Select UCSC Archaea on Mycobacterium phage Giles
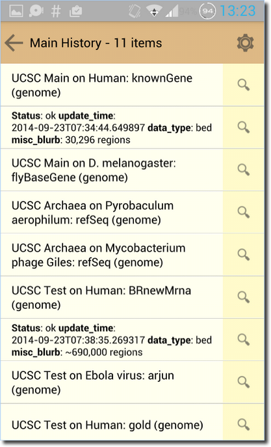 112,255
